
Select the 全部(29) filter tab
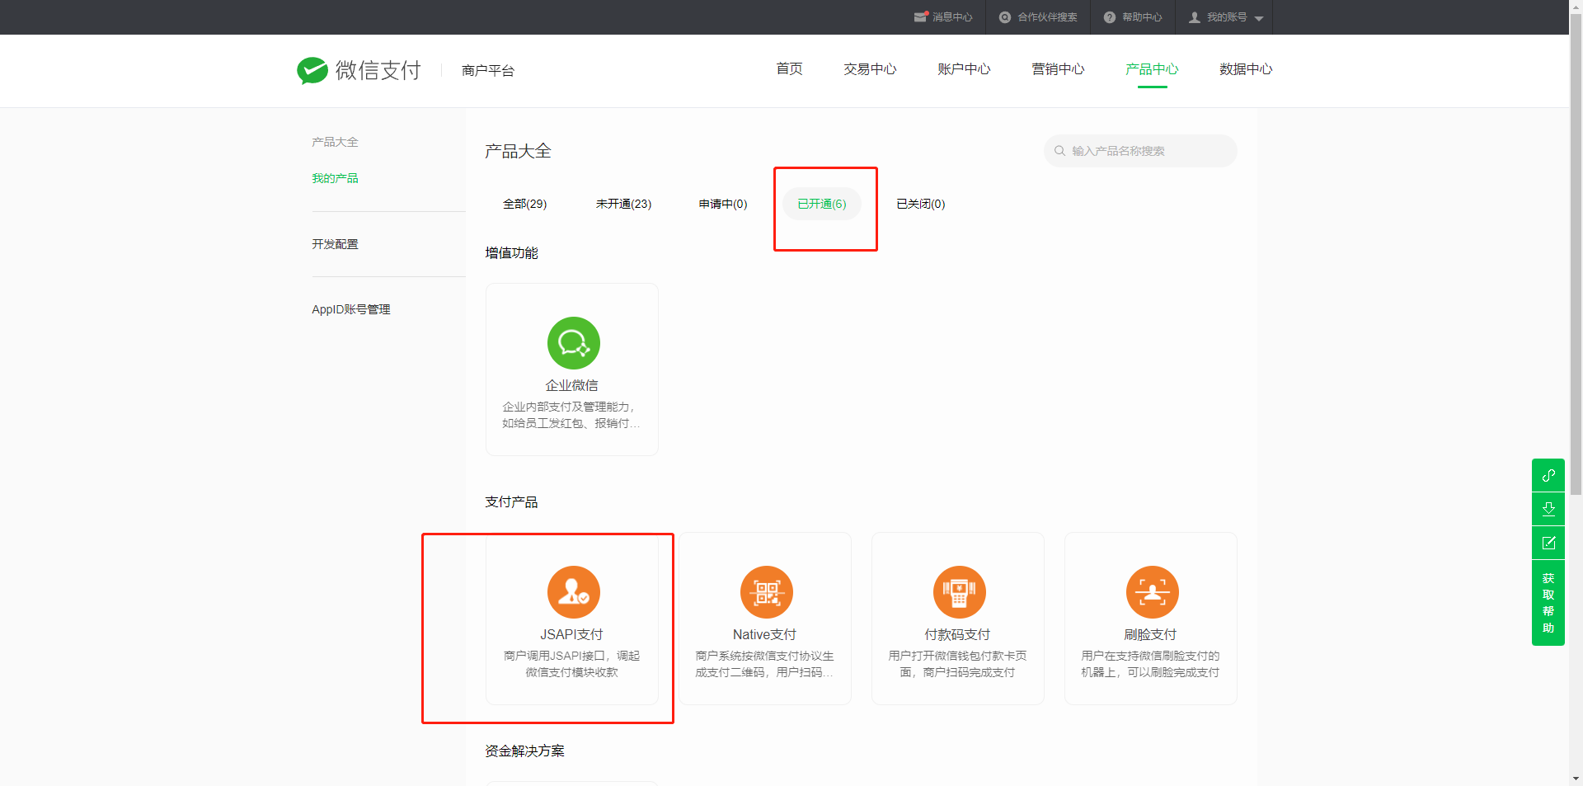(524, 204)
